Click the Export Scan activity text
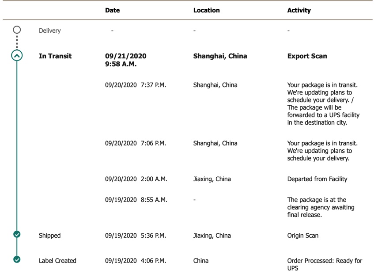 click(307, 56)
